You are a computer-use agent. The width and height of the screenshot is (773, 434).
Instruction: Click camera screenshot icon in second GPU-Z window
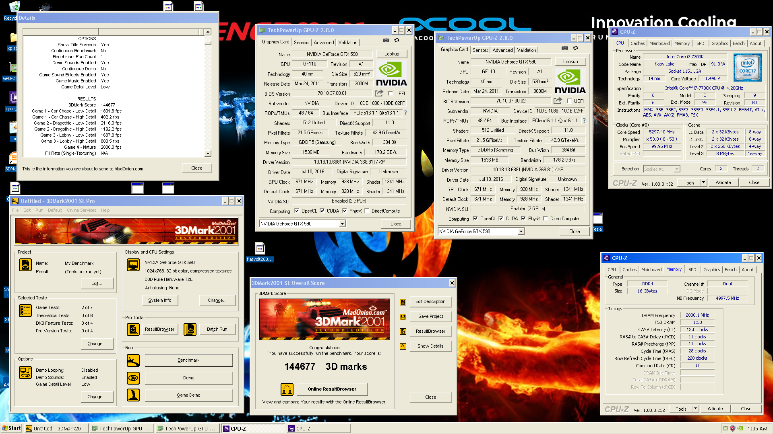pyautogui.click(x=564, y=48)
